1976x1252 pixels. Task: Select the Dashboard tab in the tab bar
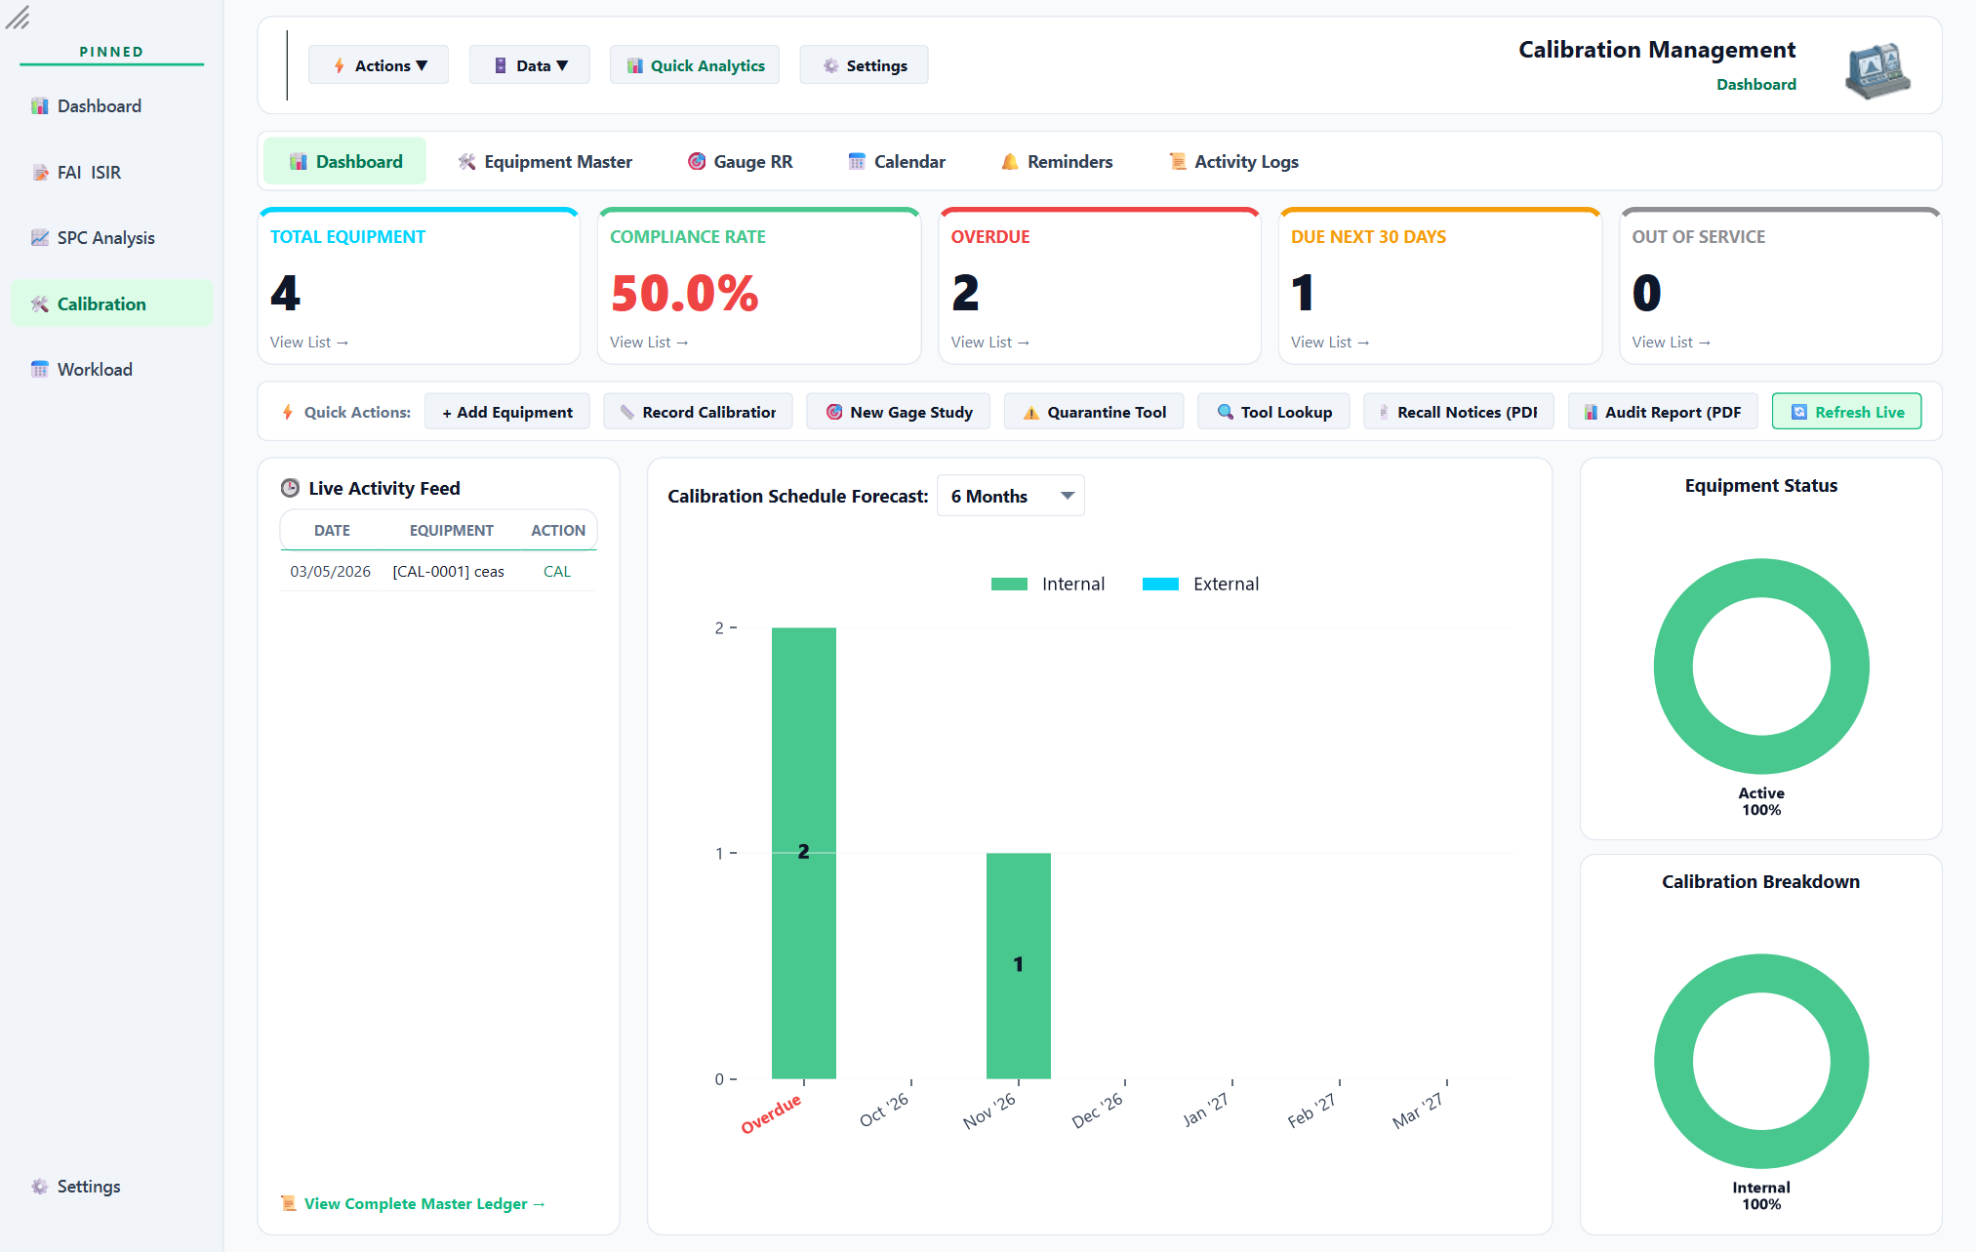345,162
